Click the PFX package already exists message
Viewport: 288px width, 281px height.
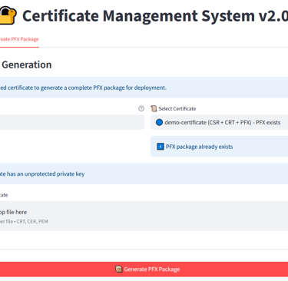[199, 147]
